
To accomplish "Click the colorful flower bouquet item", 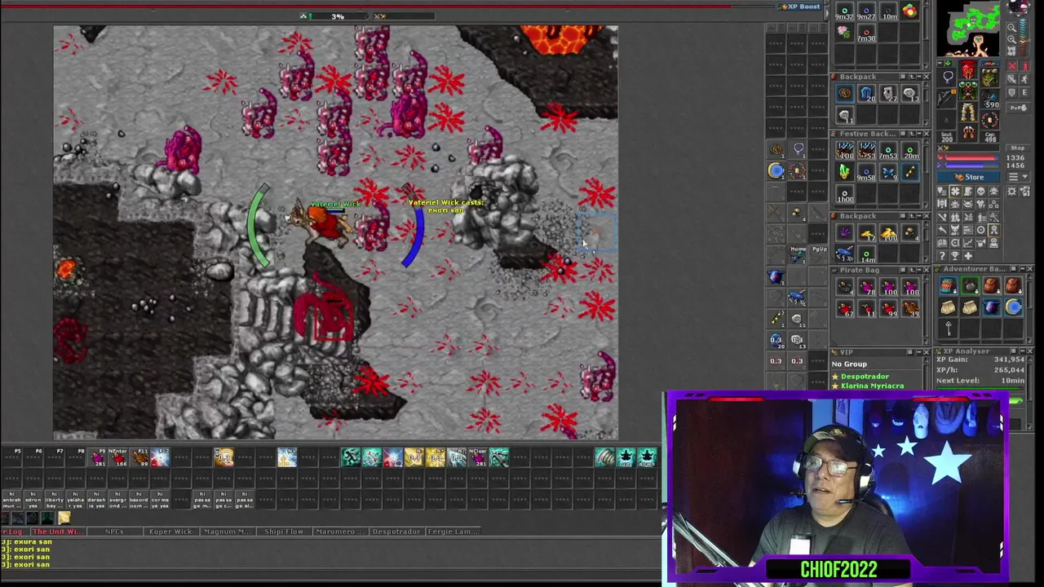I will (x=909, y=11).
